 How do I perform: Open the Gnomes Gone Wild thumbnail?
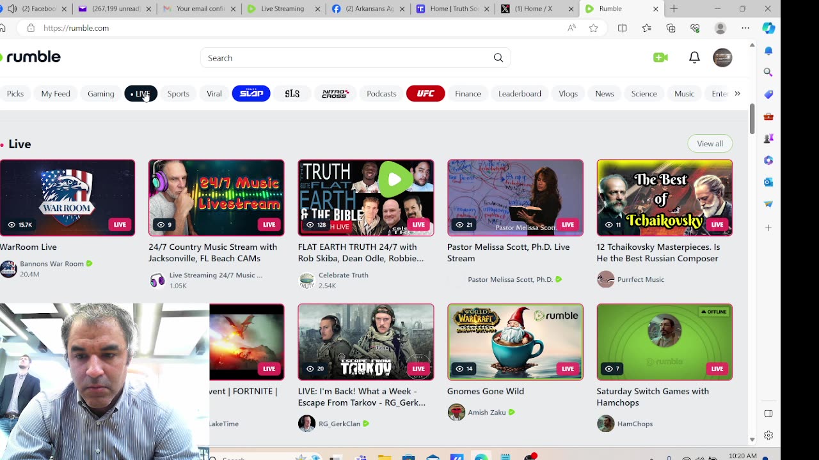pos(515,342)
